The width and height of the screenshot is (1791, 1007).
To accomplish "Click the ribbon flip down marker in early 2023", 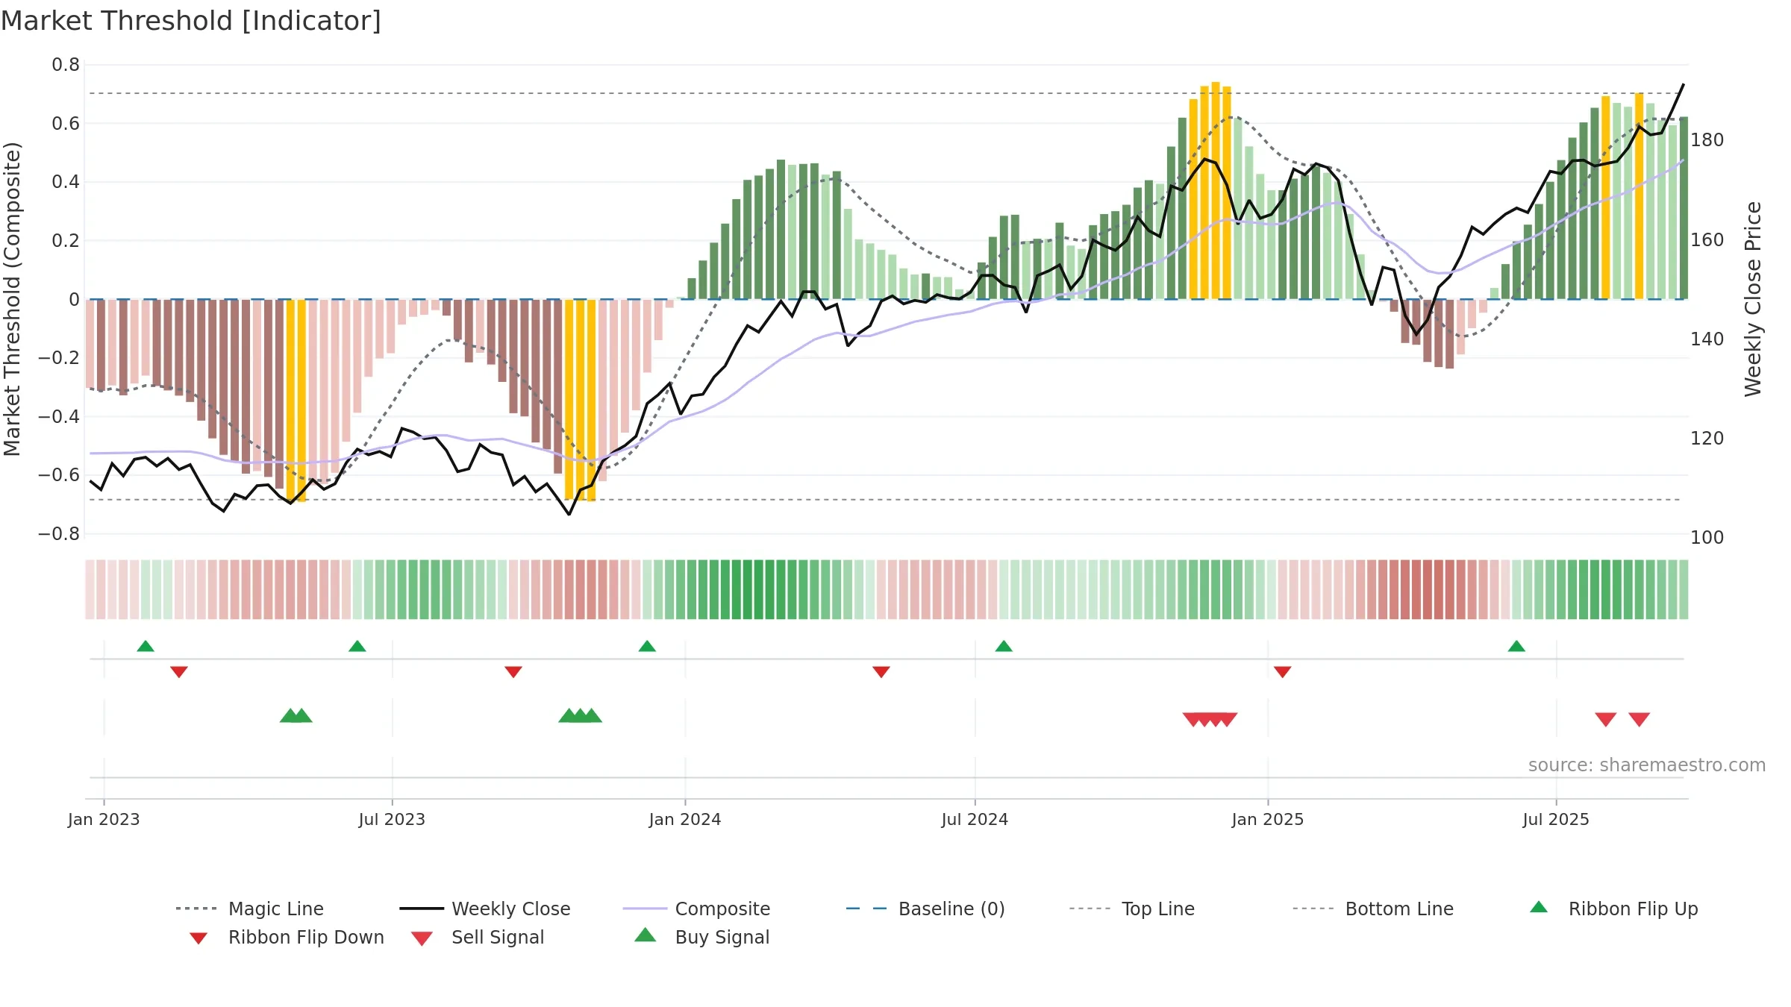I will (x=179, y=672).
